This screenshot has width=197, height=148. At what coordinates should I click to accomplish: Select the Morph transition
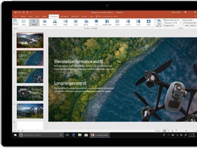tap(34, 22)
